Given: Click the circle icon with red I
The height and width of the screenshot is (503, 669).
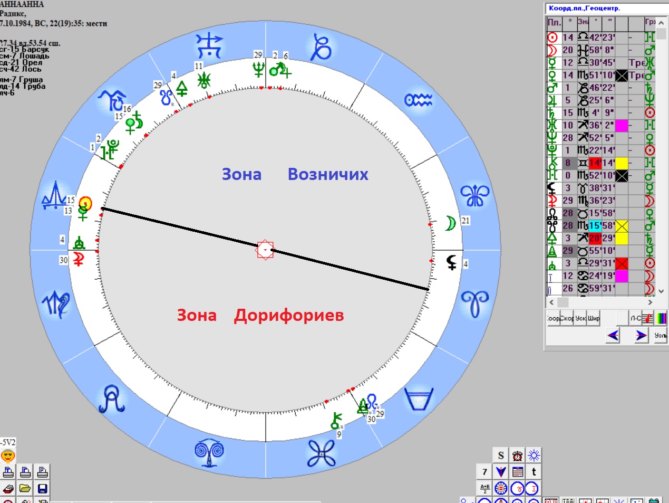Looking at the screenshot, I should [532, 488].
